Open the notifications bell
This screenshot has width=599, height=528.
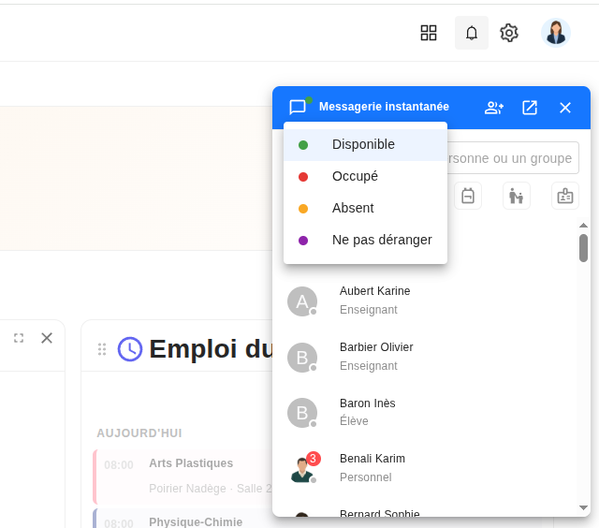click(472, 33)
